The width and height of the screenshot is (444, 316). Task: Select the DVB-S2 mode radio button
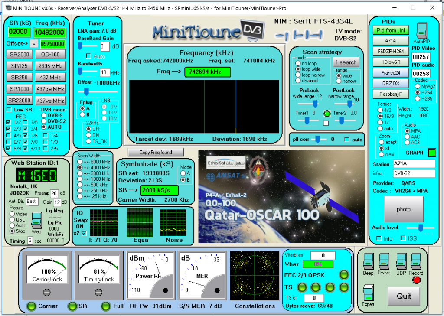pos(43,121)
